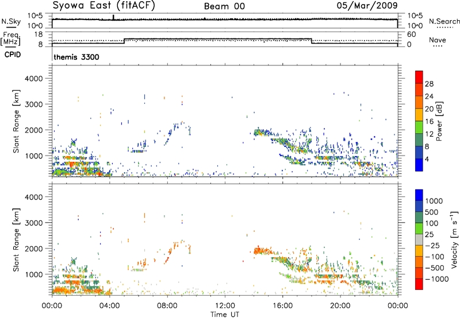Click the '24' label on Power colorbar
The height and width of the screenshot is (318, 460).
pyautogui.click(x=429, y=96)
